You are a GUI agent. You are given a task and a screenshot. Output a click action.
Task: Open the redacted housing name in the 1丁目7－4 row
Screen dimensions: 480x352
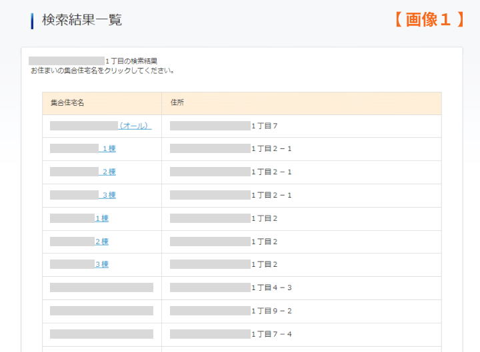pos(101,334)
